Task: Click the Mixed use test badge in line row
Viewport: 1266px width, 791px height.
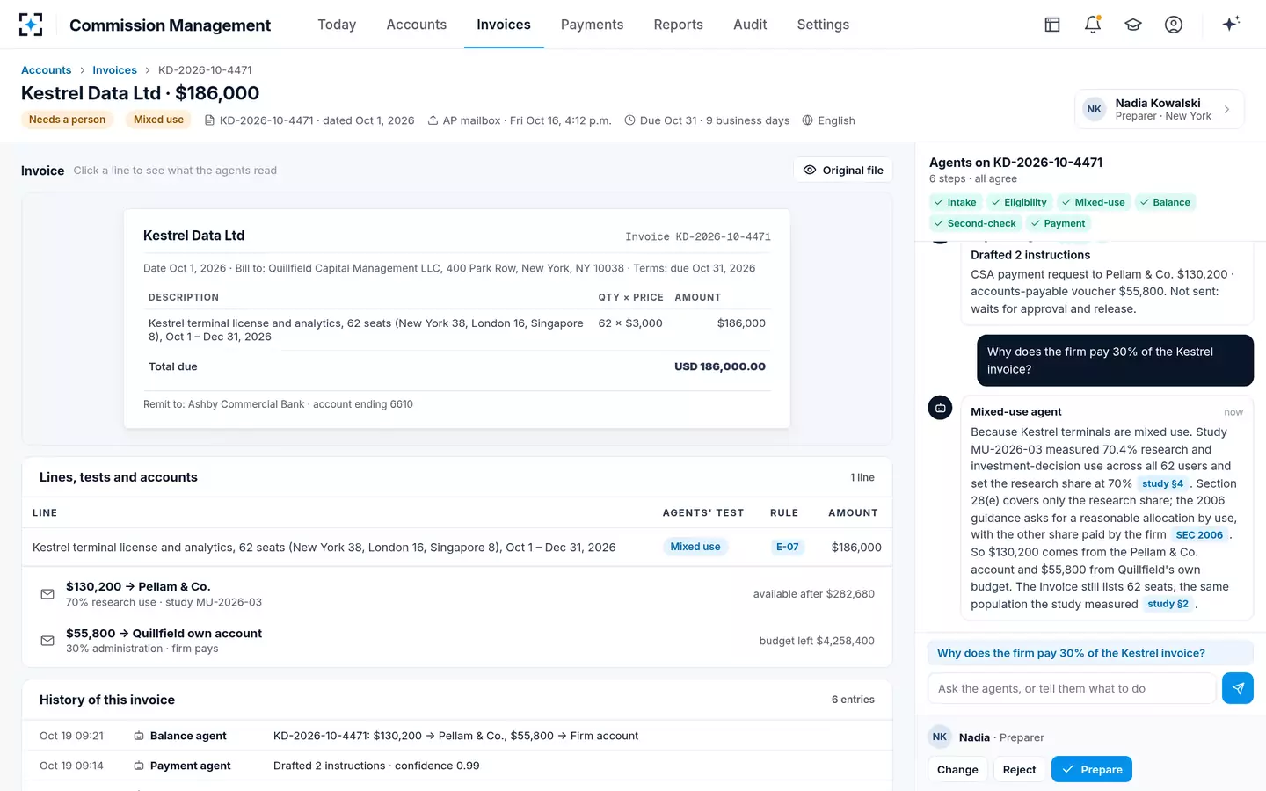Action: tap(695, 547)
